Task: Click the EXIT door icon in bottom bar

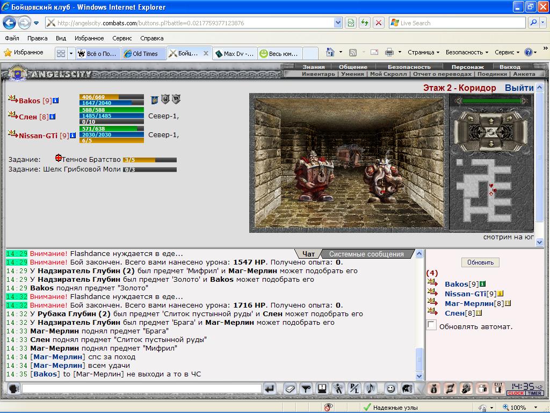Action: point(498,388)
